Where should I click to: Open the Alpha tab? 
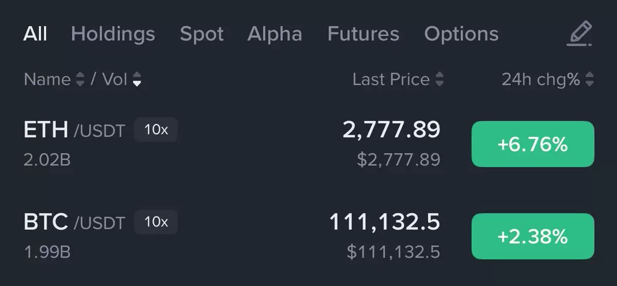click(x=275, y=34)
